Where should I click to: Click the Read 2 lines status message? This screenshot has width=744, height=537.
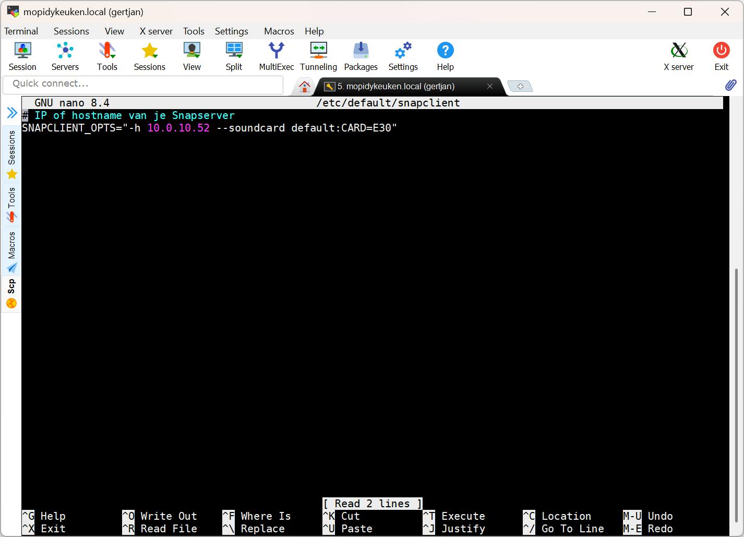373,504
